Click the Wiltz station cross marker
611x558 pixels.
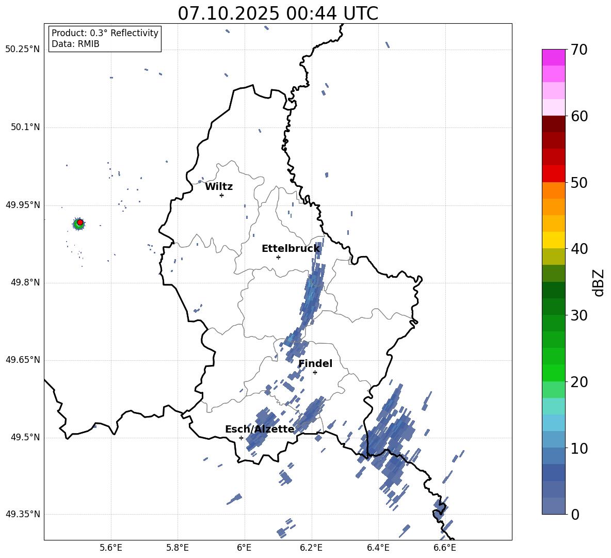click(222, 195)
